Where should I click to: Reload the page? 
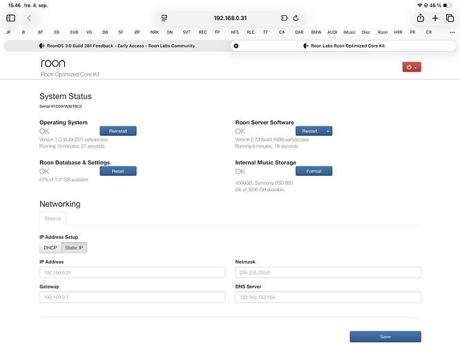(296, 18)
